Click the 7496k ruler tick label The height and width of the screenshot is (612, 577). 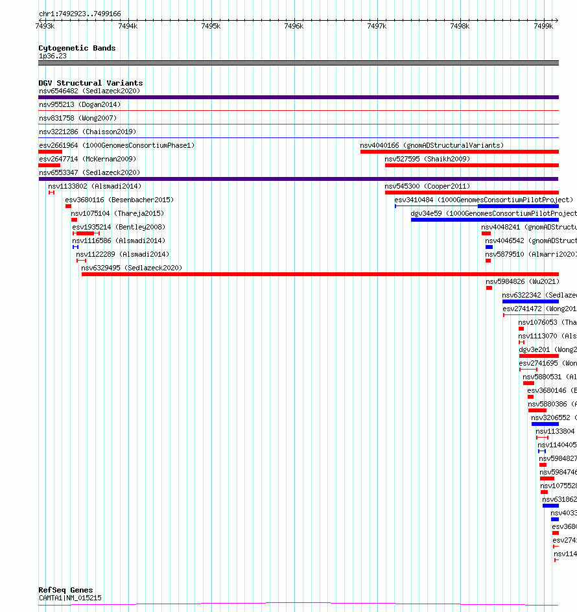pos(294,26)
